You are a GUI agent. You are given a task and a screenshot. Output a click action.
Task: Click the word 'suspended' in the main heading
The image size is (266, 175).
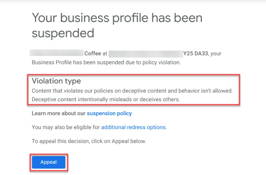63,33
